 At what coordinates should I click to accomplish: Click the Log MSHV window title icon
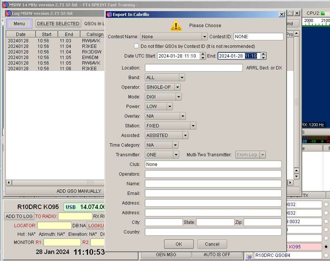(x=8, y=13)
